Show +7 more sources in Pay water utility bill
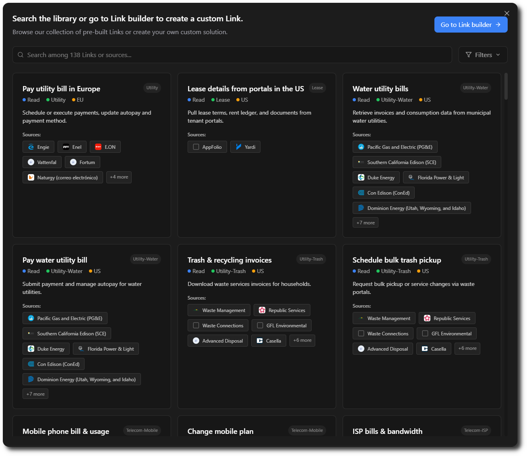 35,394
